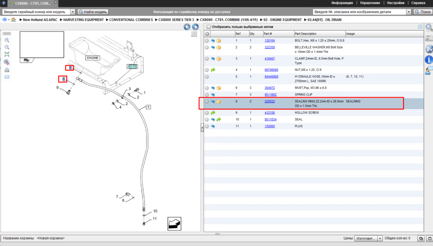433x246 pixels.
Task: Select the ENGINE label in the diagram
Action: (93, 58)
